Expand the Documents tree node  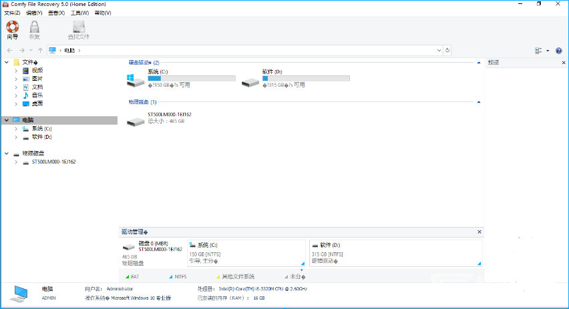16,87
